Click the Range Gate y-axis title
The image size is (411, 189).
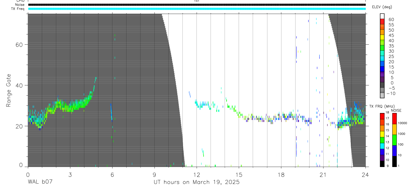[9, 90]
